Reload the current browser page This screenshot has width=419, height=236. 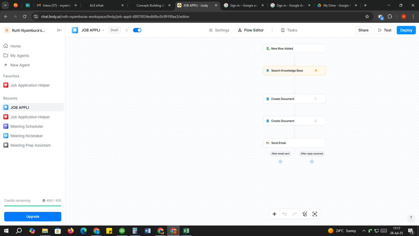tap(24, 16)
